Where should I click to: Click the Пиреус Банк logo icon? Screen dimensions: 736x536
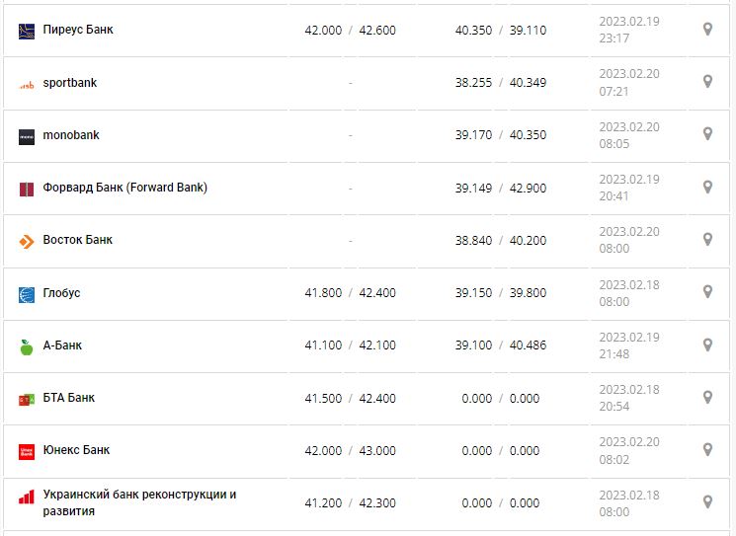coord(27,31)
